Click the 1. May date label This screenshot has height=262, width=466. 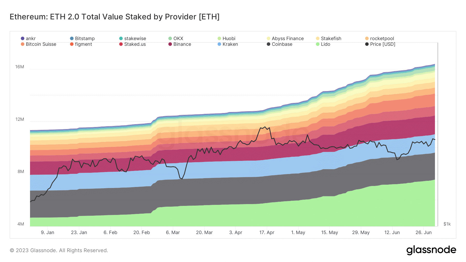coord(298,233)
